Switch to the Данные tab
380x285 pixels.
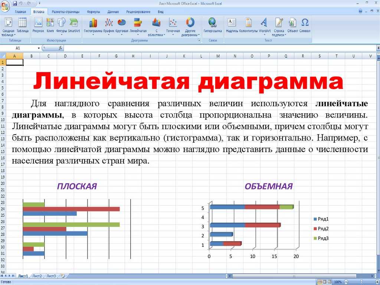pyautogui.click(x=113, y=12)
